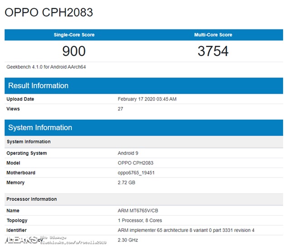284x251 pixels.
Task: Click the multi-core score value 3754
Action: coord(213,51)
